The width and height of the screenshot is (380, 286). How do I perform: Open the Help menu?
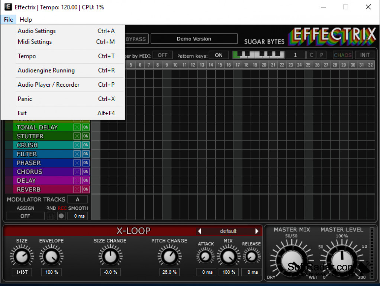[26, 20]
